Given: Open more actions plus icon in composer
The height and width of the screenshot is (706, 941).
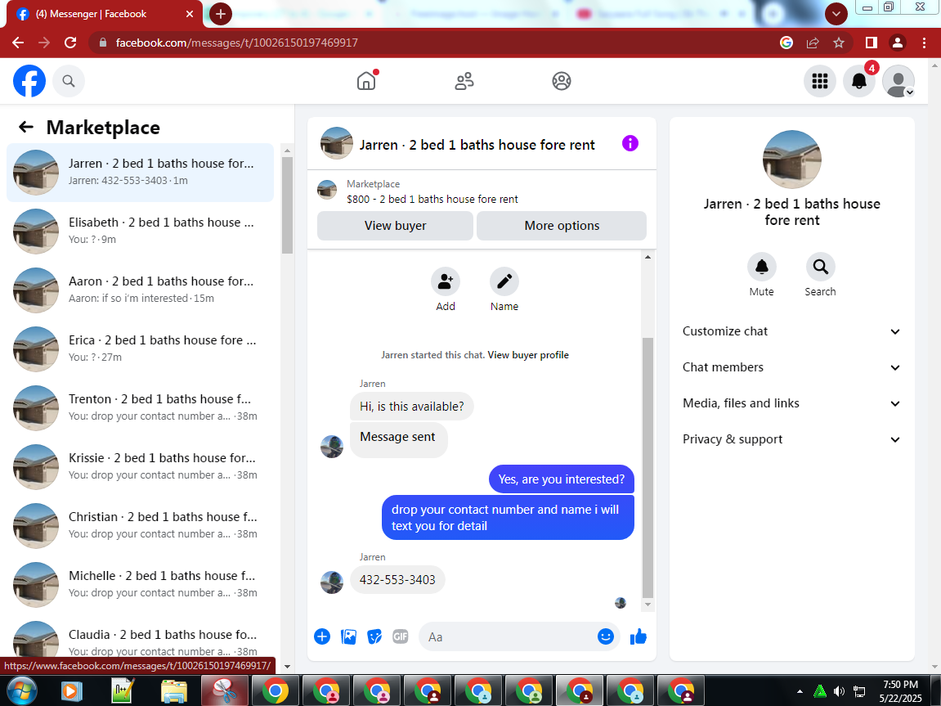Looking at the screenshot, I should click(322, 637).
